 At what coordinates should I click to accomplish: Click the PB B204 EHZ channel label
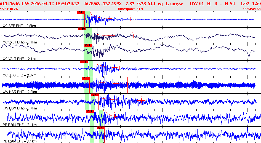pyautogui.click(x=20, y=125)
